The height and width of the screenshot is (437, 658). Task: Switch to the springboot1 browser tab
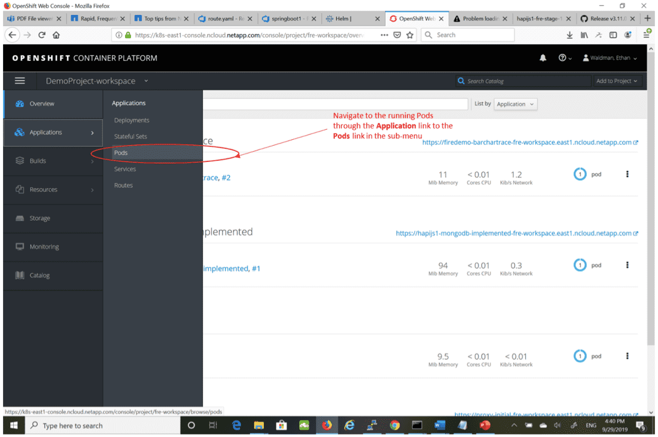pos(286,19)
